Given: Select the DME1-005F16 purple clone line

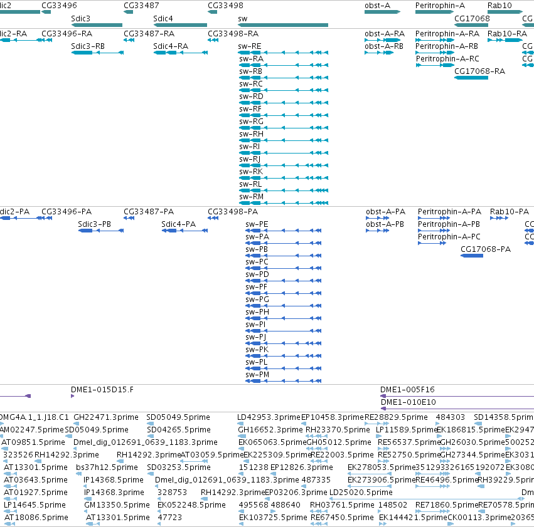Looking at the screenshot, I should tap(457, 396).
